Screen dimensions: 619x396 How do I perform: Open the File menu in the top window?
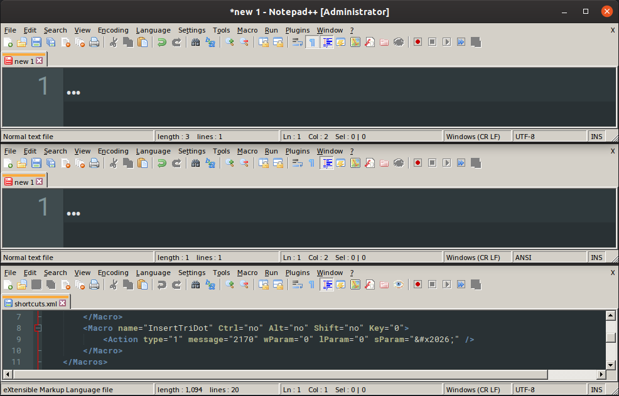pos(10,30)
